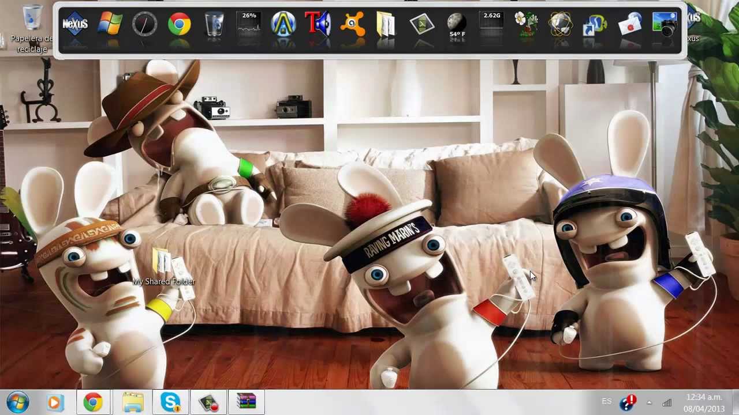Screen dimensions: 739x415
Task: Open WinRAR from the taskbar
Action: pos(246,402)
